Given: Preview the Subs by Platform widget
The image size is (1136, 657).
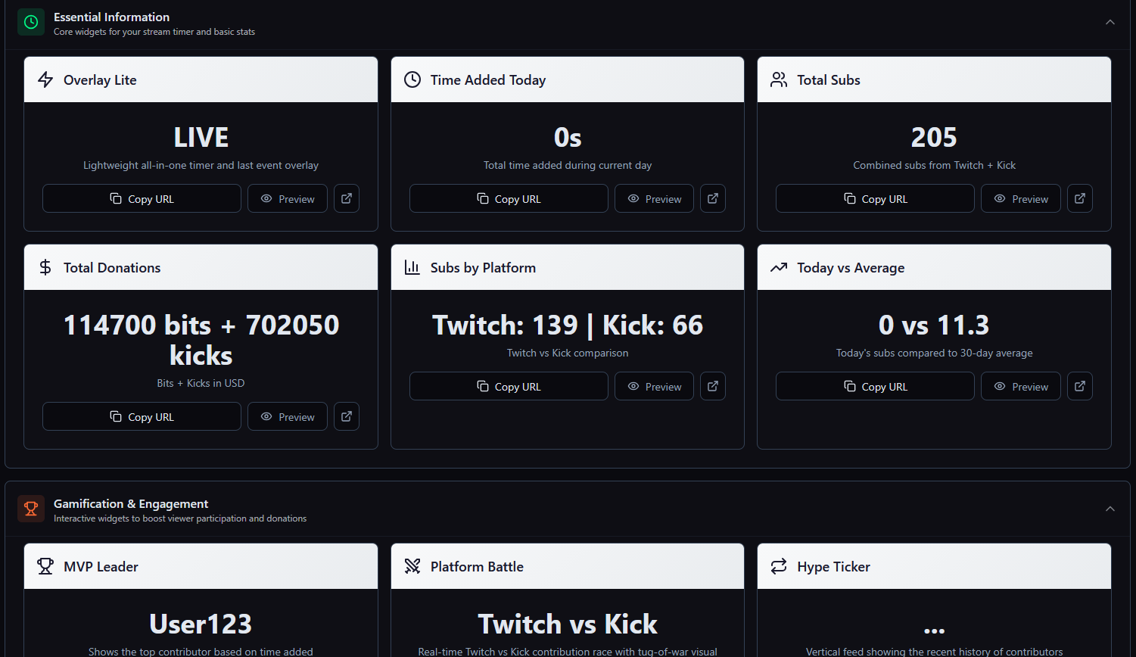Looking at the screenshot, I should point(653,386).
